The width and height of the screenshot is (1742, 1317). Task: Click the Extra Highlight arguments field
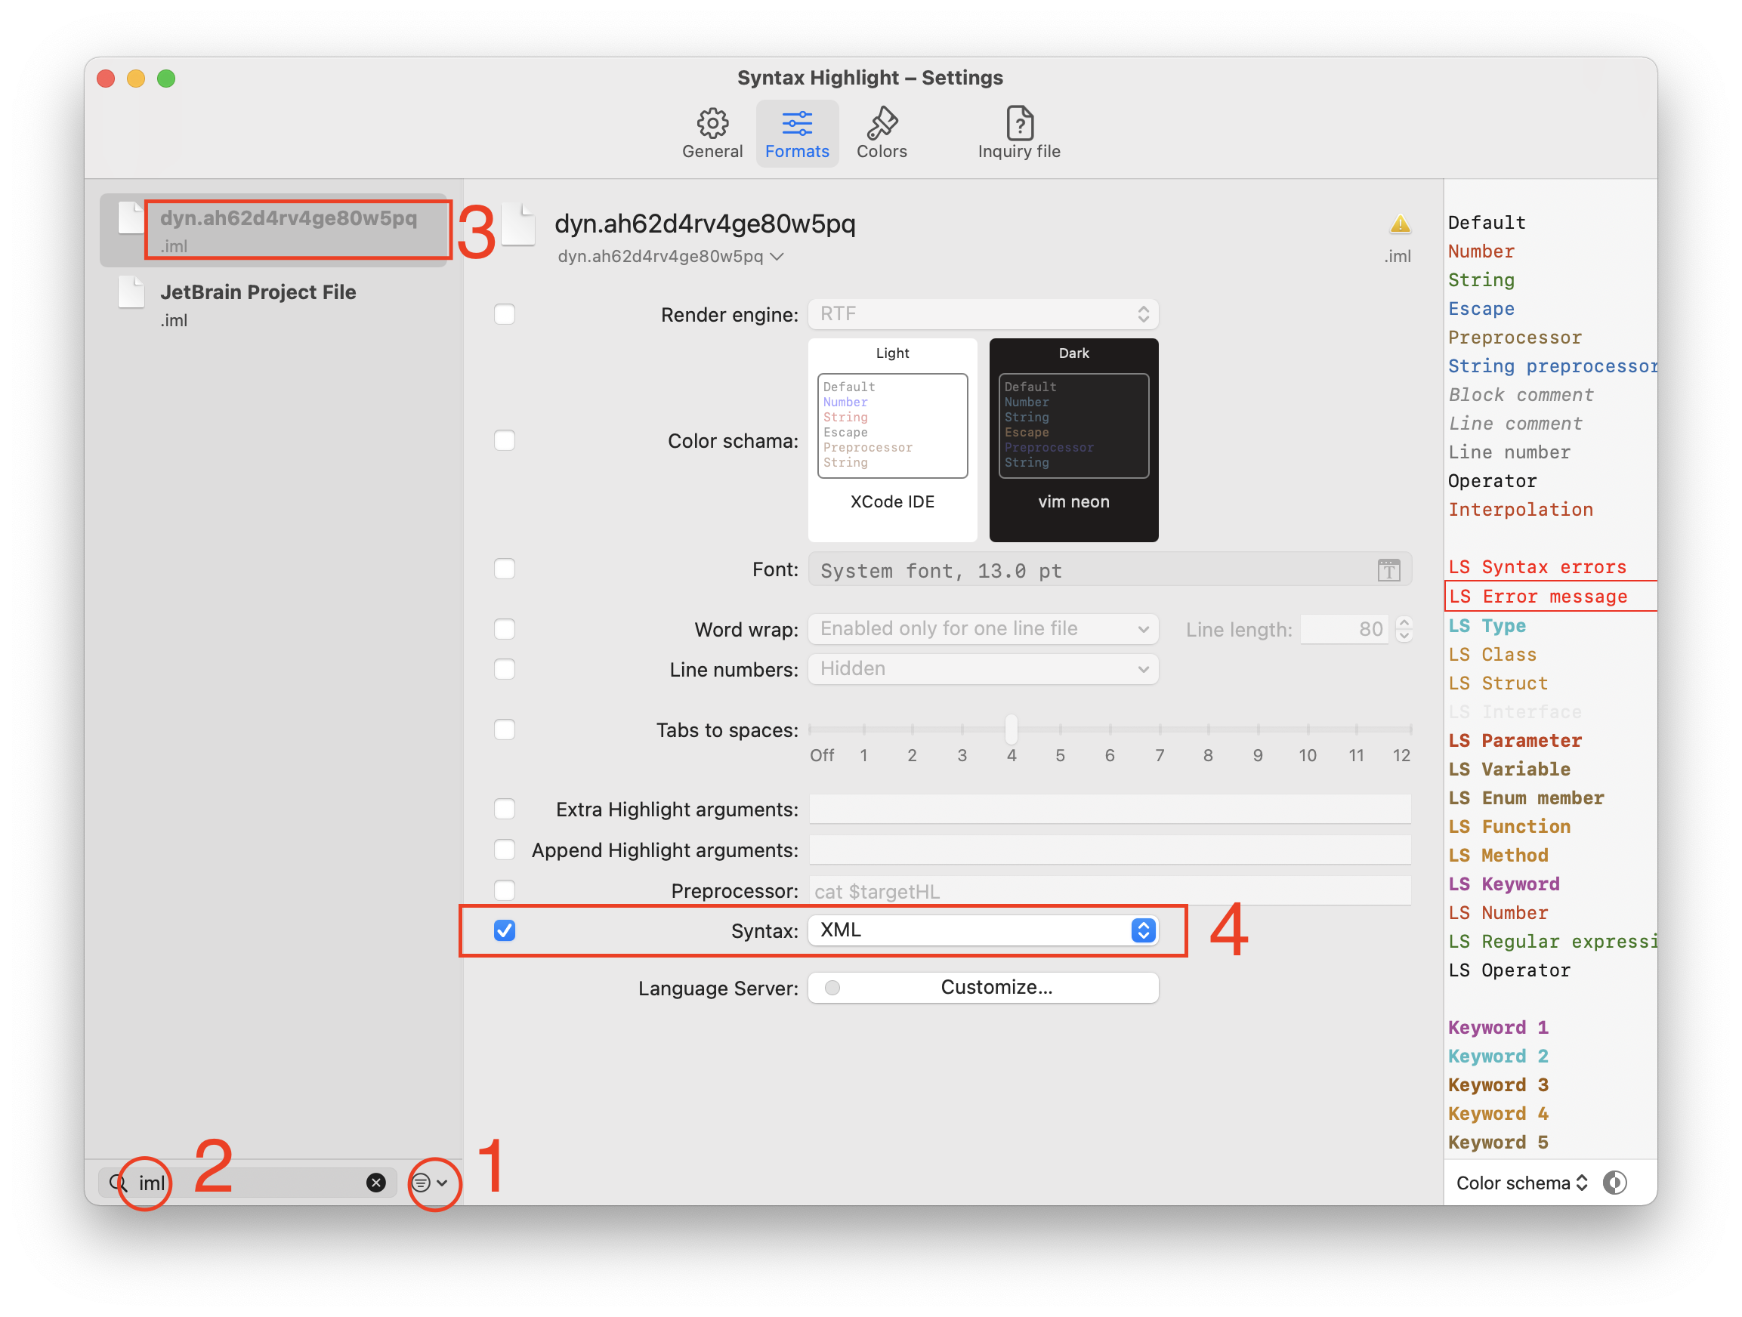coord(1110,809)
